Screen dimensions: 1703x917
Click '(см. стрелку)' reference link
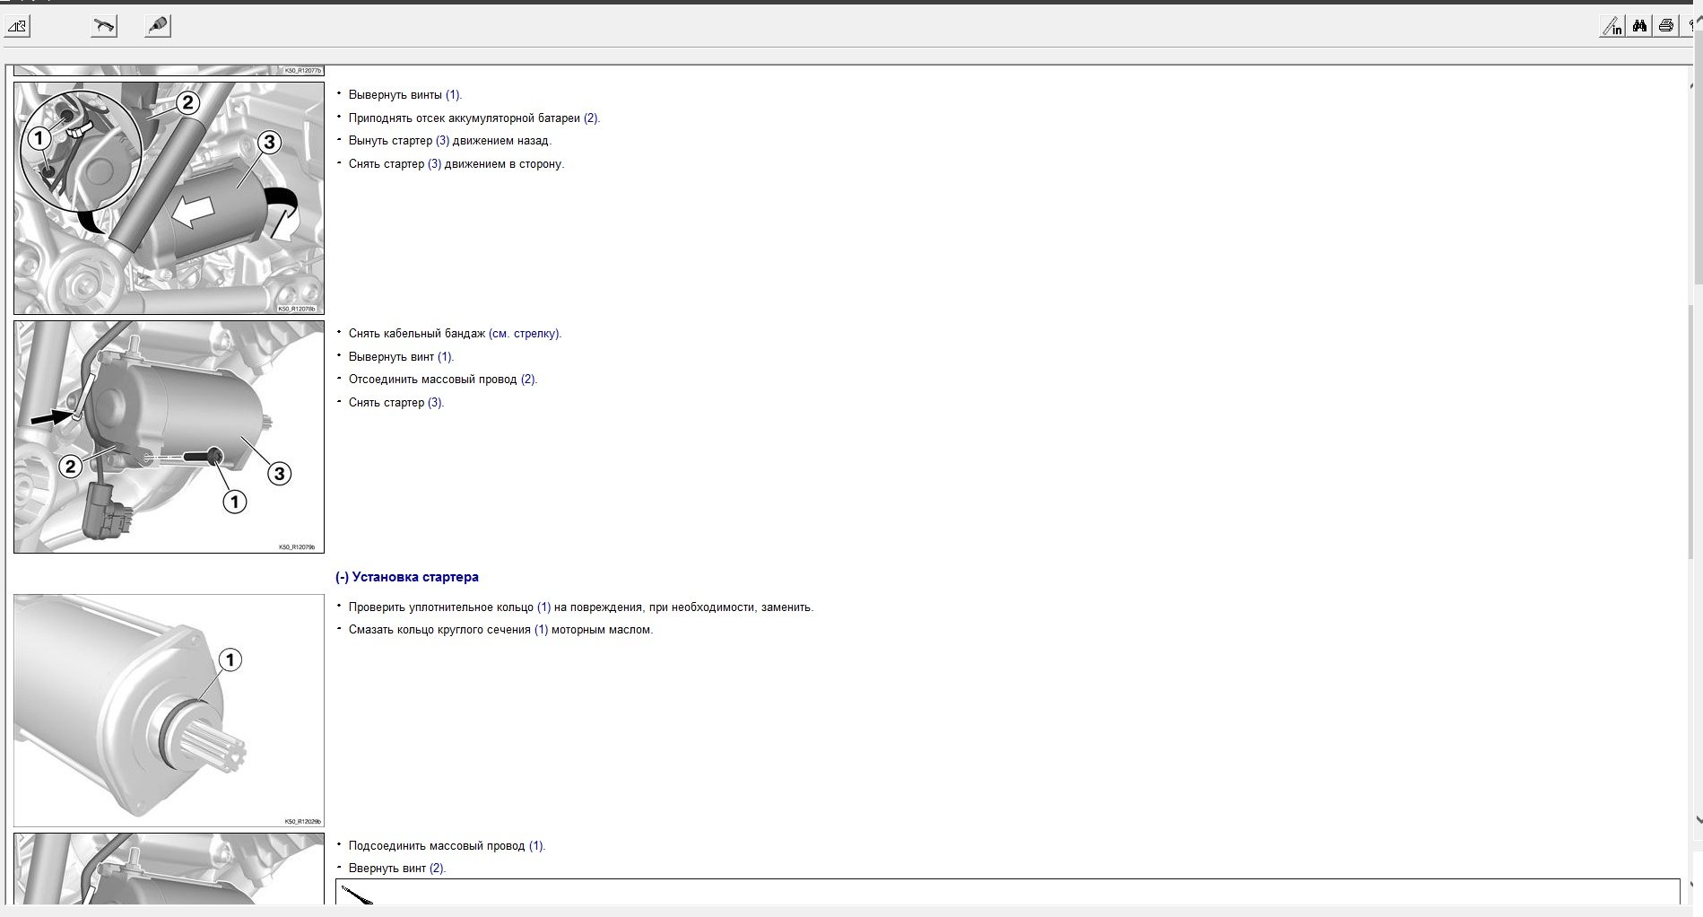point(525,334)
